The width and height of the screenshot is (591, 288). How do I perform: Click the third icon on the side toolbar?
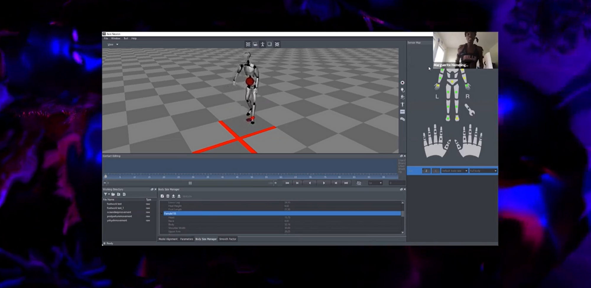(x=402, y=97)
